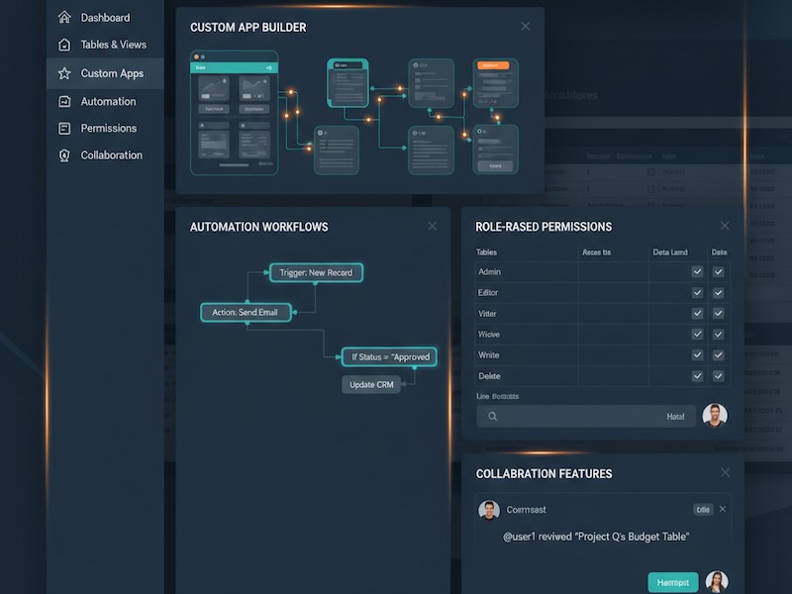
Task: Close the Role-Based Permissions panel
Action: [725, 226]
